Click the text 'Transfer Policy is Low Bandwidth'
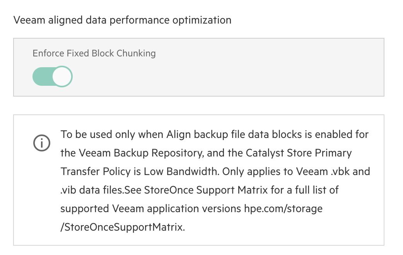 point(140,172)
